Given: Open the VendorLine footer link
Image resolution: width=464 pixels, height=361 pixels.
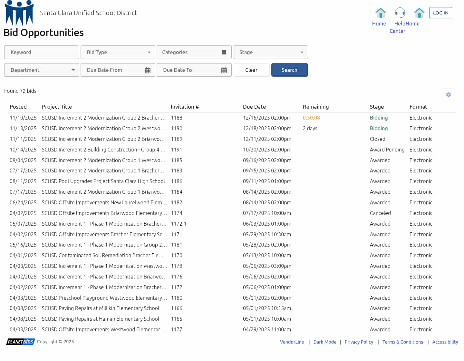Looking at the screenshot, I should point(292,342).
